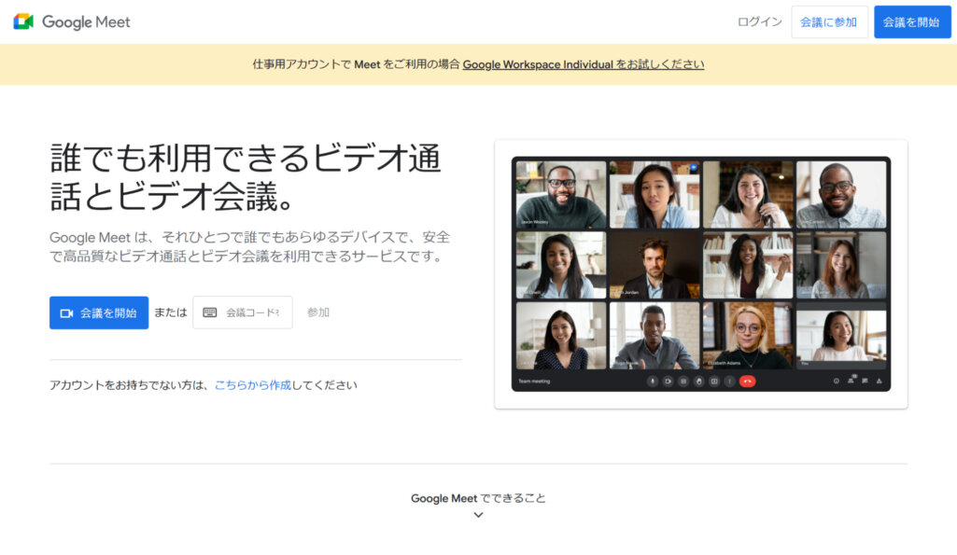Click the raise hand icon in preview
The image size is (957, 555).
(x=699, y=382)
